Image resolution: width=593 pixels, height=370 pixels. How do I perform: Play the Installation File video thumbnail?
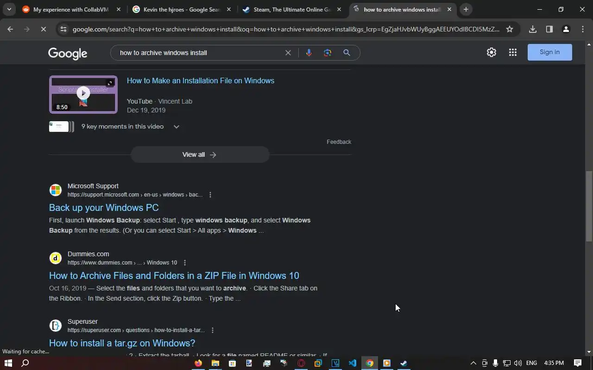point(83,94)
